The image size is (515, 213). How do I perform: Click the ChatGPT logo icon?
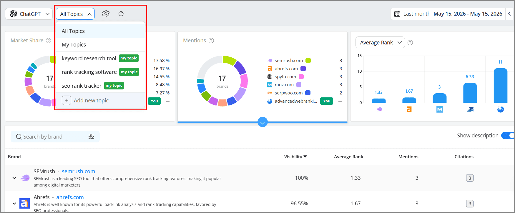(x=14, y=14)
